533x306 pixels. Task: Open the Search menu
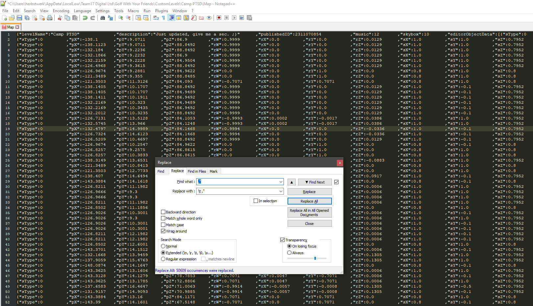click(x=30, y=11)
